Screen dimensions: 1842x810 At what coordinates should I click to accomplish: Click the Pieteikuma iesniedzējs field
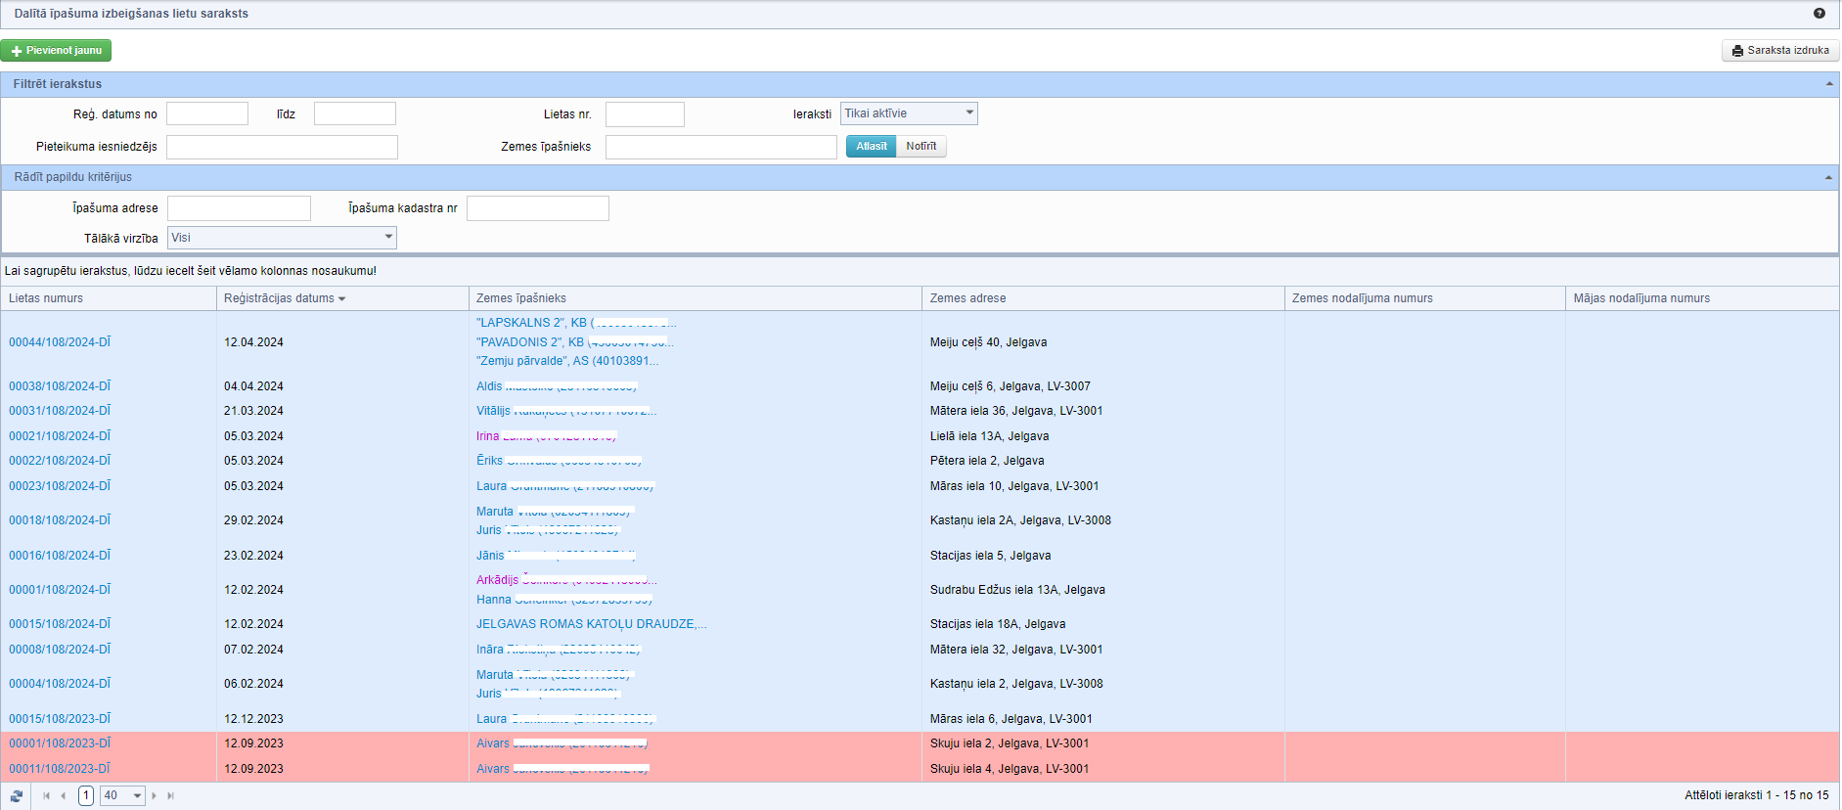[x=282, y=147]
